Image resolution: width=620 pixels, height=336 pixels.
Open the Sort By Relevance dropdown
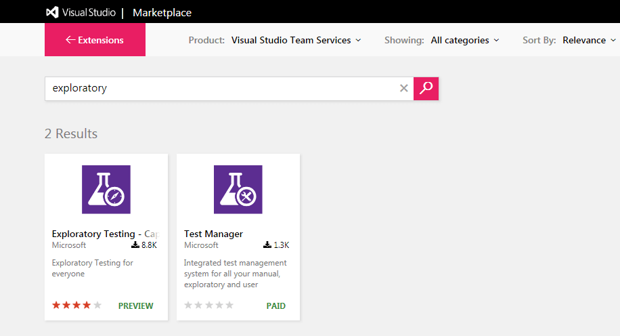pos(589,41)
